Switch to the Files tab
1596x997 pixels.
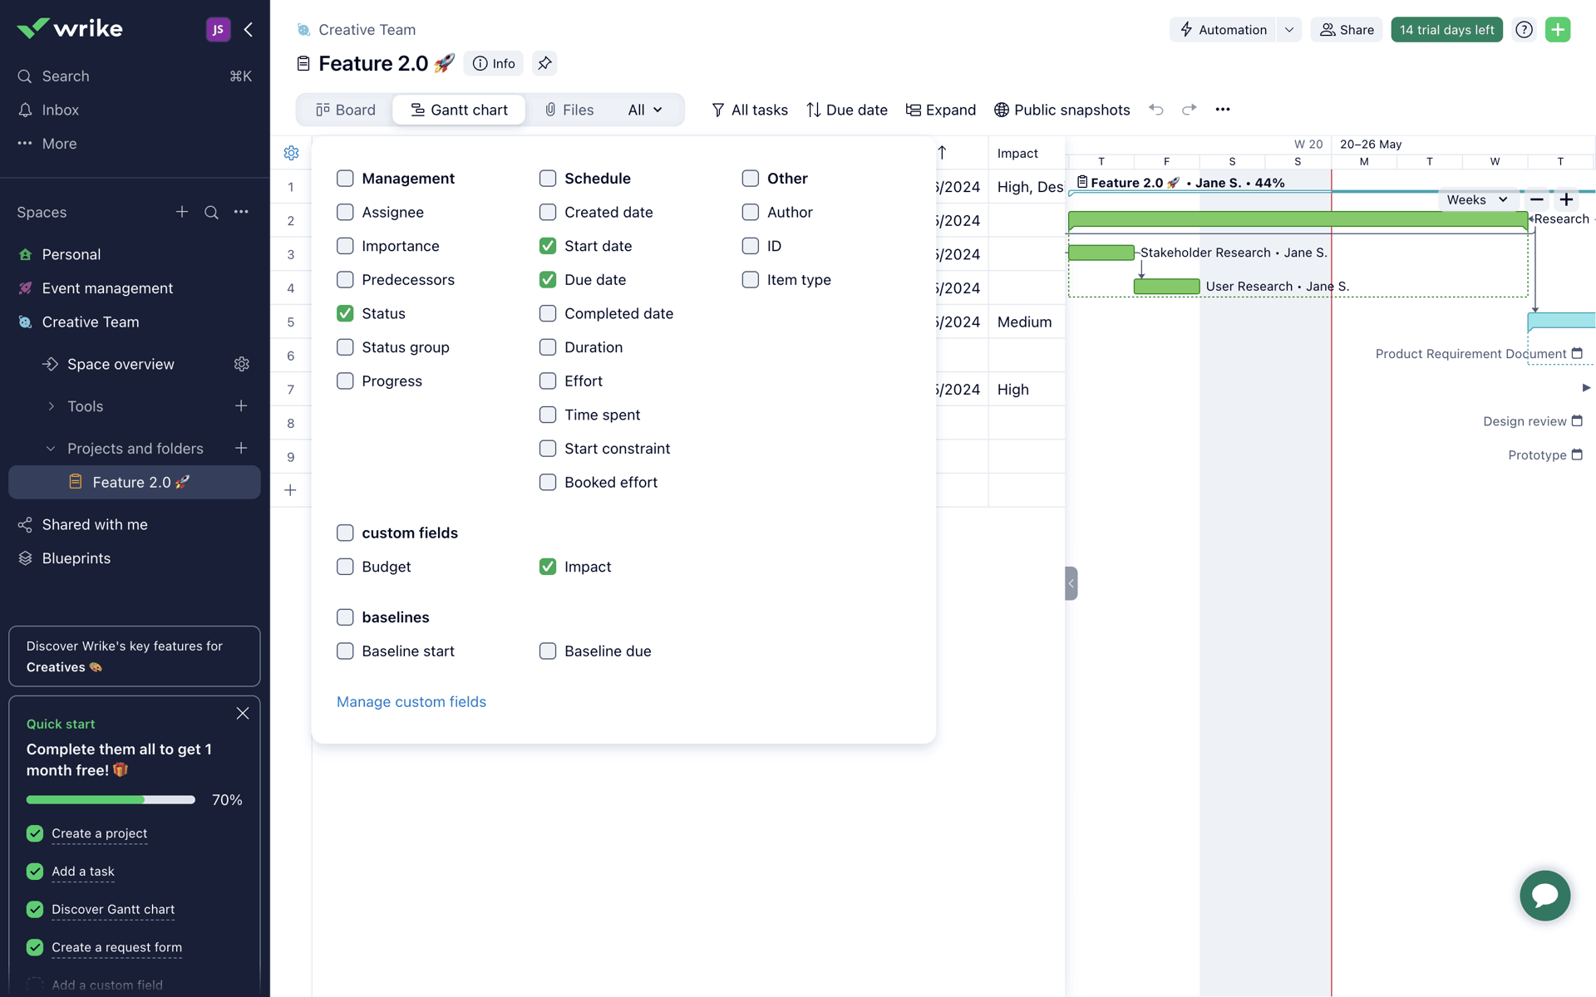(569, 110)
